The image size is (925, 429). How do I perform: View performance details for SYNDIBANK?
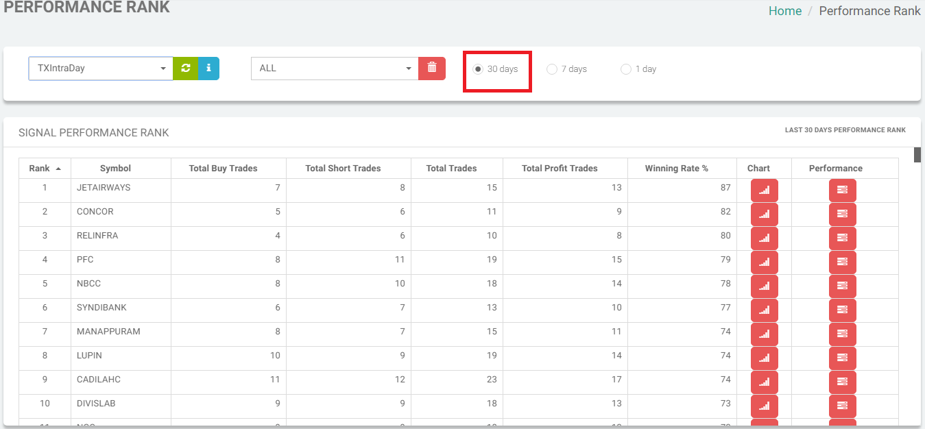(843, 310)
